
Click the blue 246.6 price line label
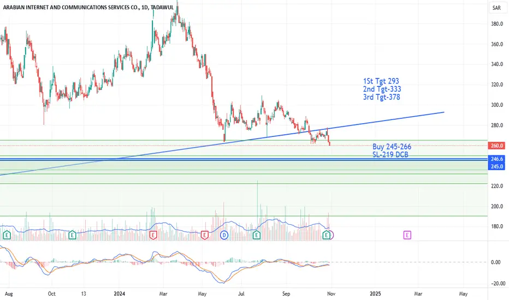[x=496, y=159]
